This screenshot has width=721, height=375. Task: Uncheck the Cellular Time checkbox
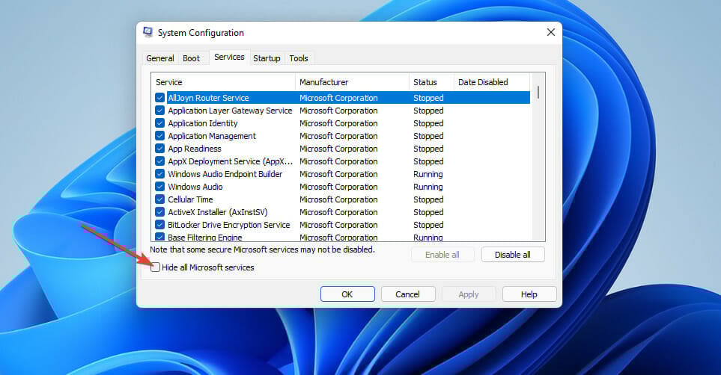coord(159,199)
